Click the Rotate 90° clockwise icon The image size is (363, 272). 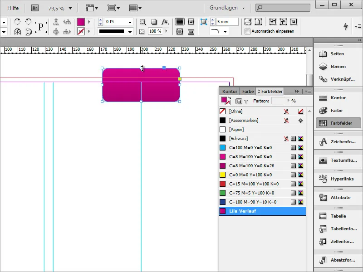click(x=17, y=22)
